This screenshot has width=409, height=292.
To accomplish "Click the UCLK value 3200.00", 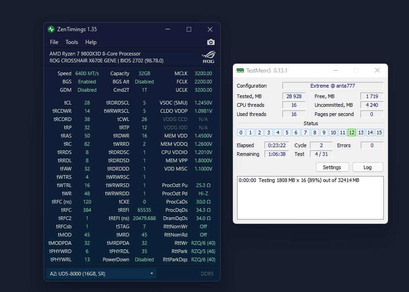I will 203,90.
